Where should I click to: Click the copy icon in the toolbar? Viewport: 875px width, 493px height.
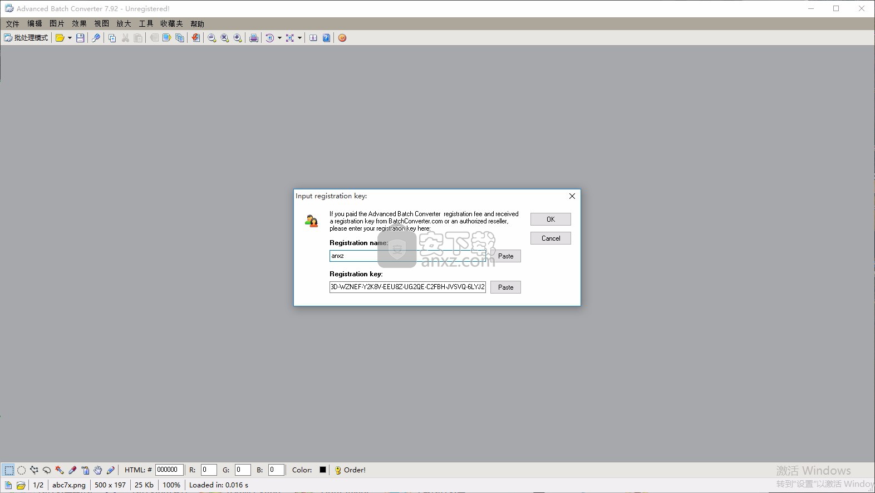coord(112,38)
